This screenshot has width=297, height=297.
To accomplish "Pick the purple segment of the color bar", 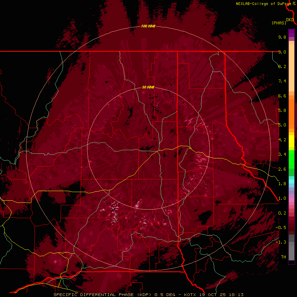I will point(291,33).
